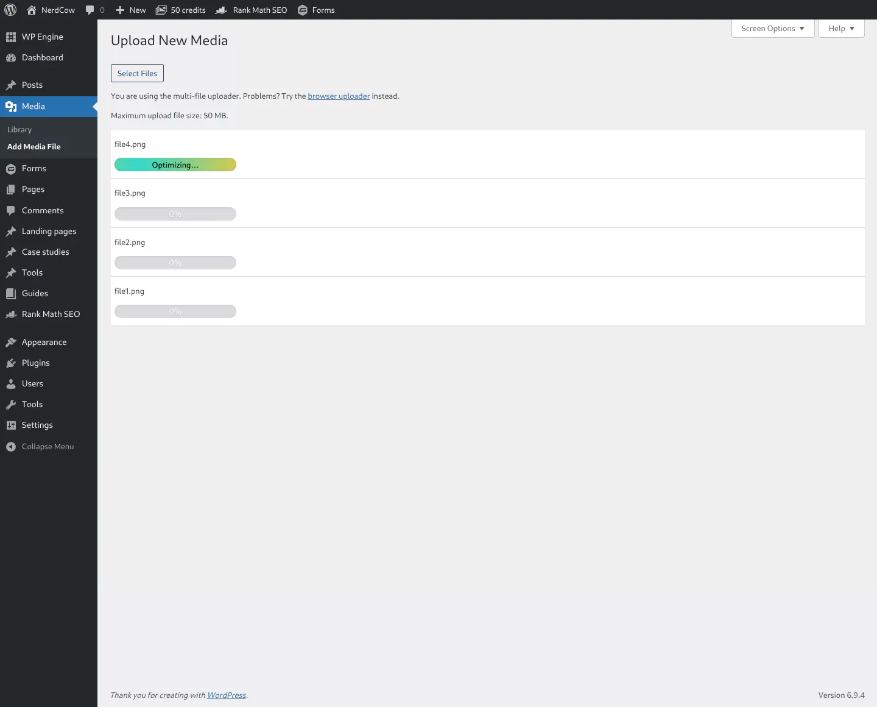Click the plus icon next to New
Image resolution: width=877 pixels, height=707 pixels.
tap(120, 10)
